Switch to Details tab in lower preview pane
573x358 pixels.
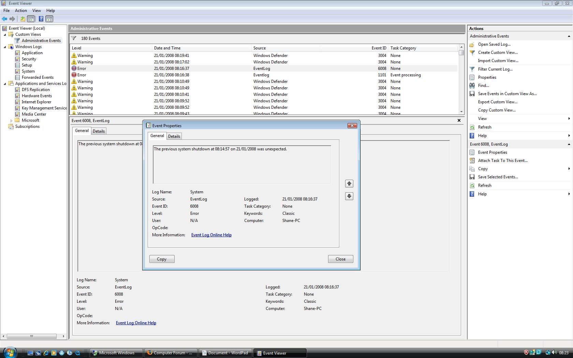pos(99,131)
